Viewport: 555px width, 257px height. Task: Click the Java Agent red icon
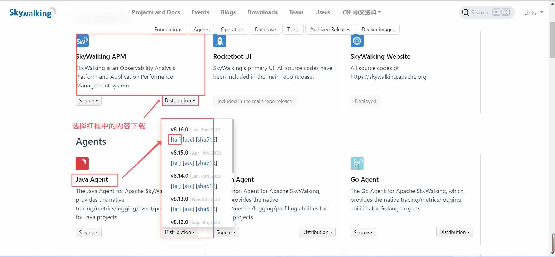(82, 164)
